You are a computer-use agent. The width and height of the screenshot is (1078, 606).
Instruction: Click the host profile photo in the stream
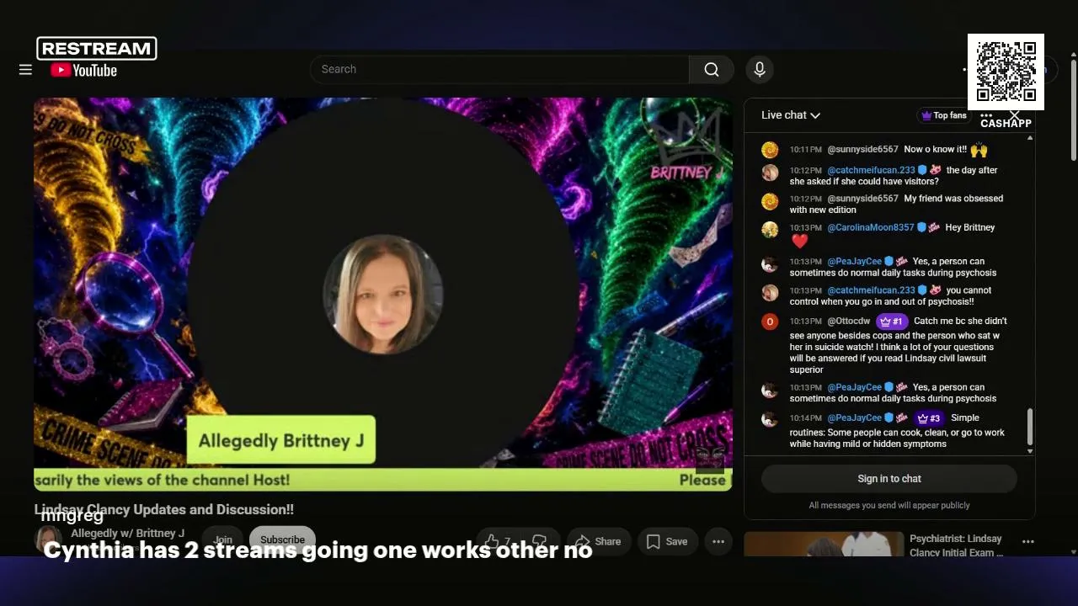(x=383, y=294)
